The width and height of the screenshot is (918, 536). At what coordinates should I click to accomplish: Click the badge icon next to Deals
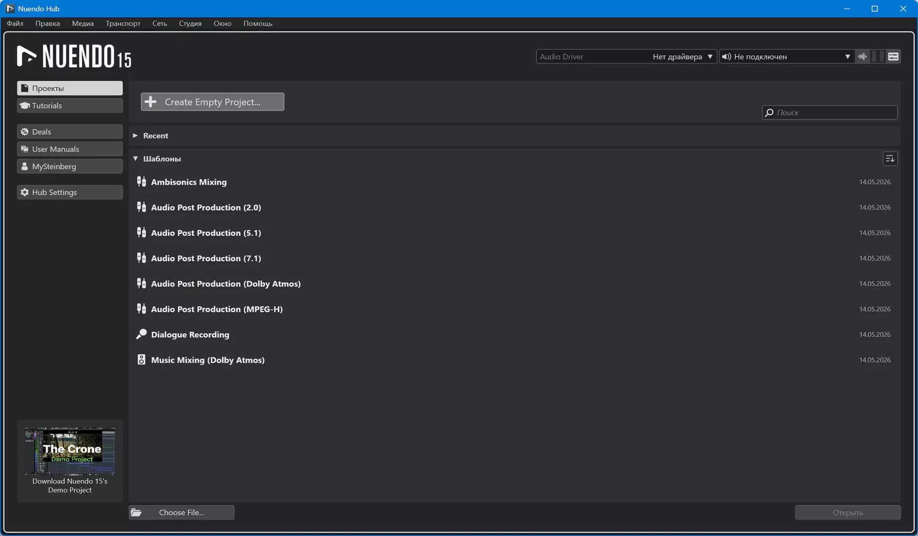pyautogui.click(x=25, y=131)
